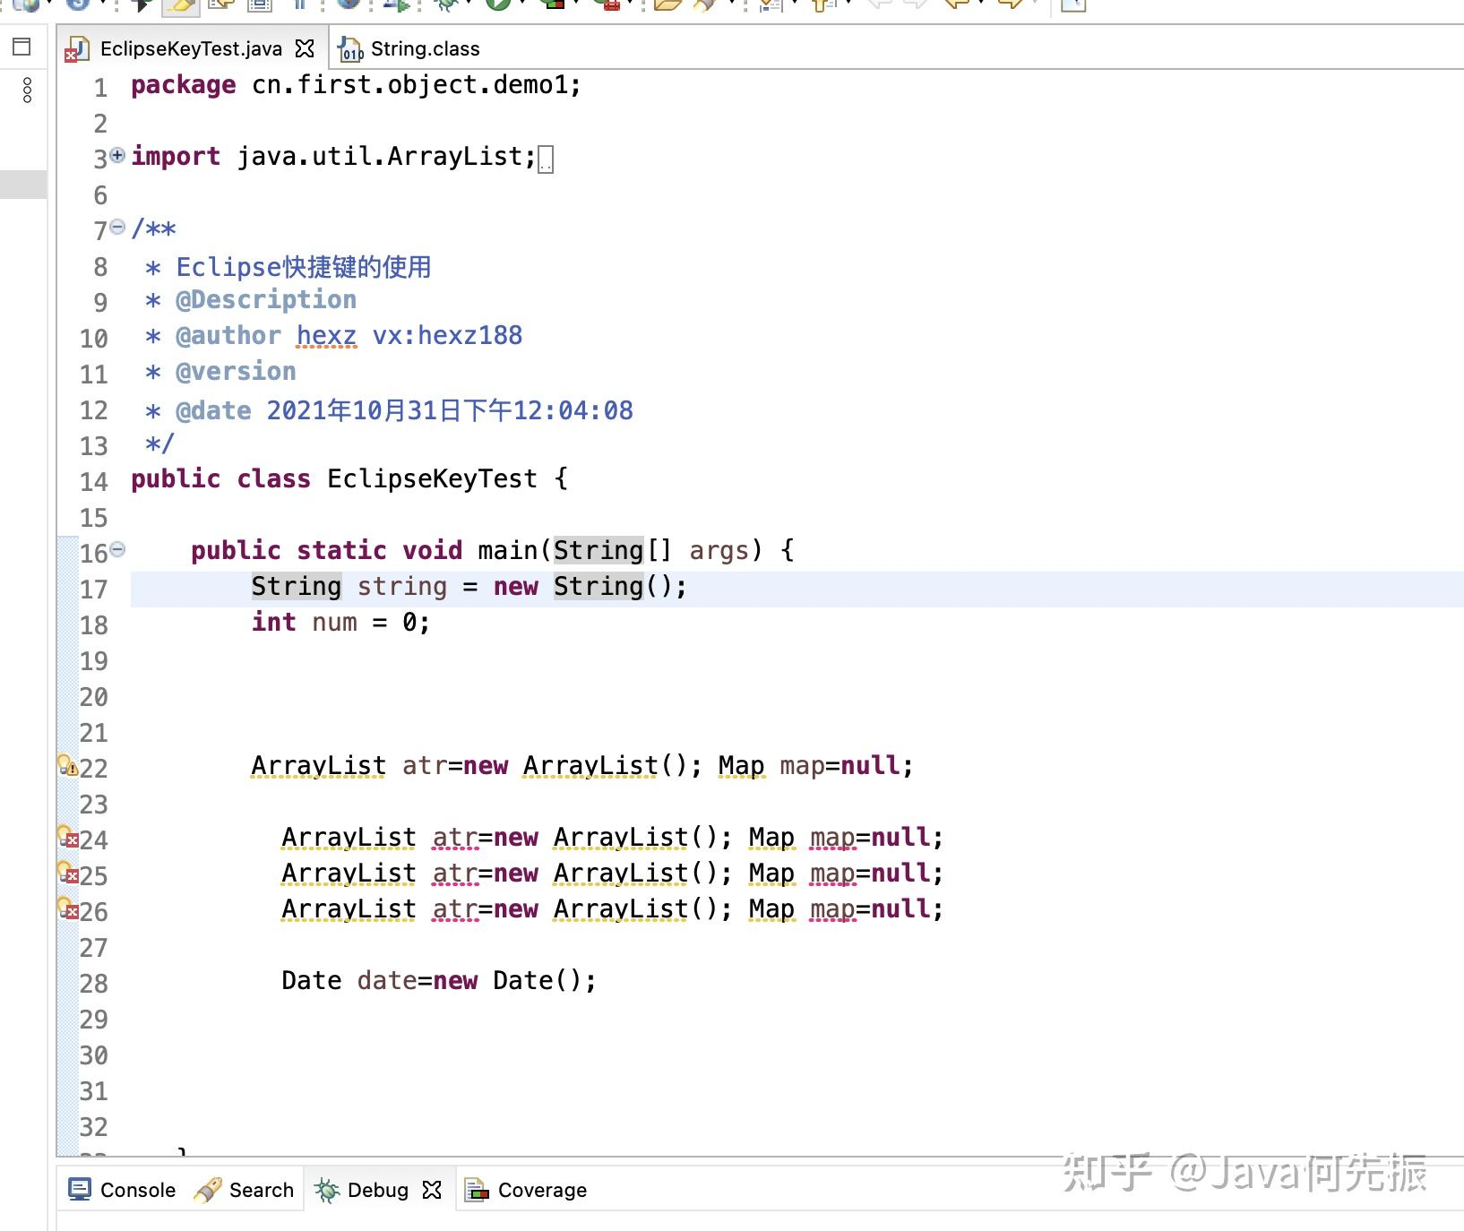The width and height of the screenshot is (1464, 1231).
Task: Collapse the Javadoc comment at line 7
Action: pos(116,227)
